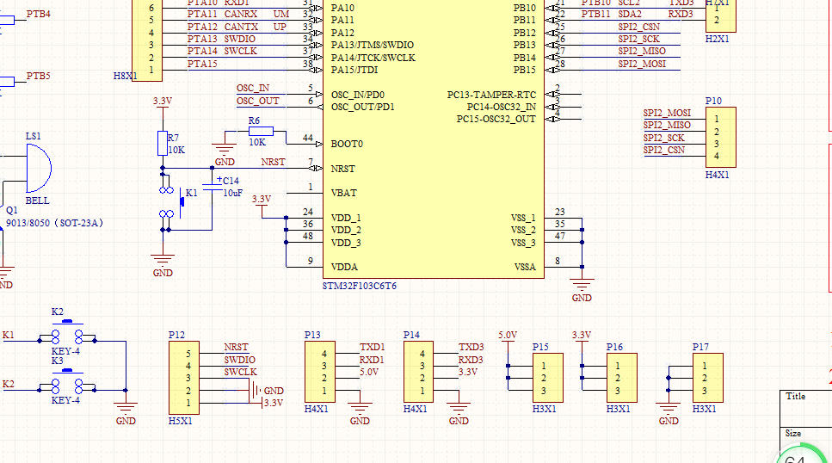Click the H5X1 label under P12
The height and width of the screenshot is (463, 832).
(181, 421)
